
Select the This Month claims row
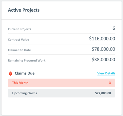(61, 83)
